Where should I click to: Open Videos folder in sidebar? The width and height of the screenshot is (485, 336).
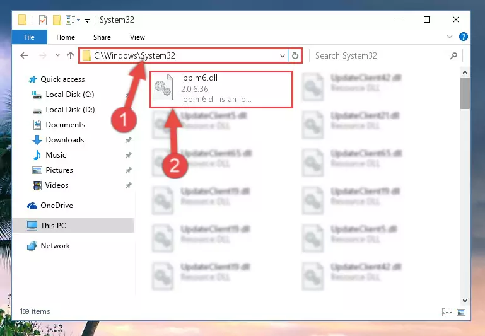coord(57,185)
